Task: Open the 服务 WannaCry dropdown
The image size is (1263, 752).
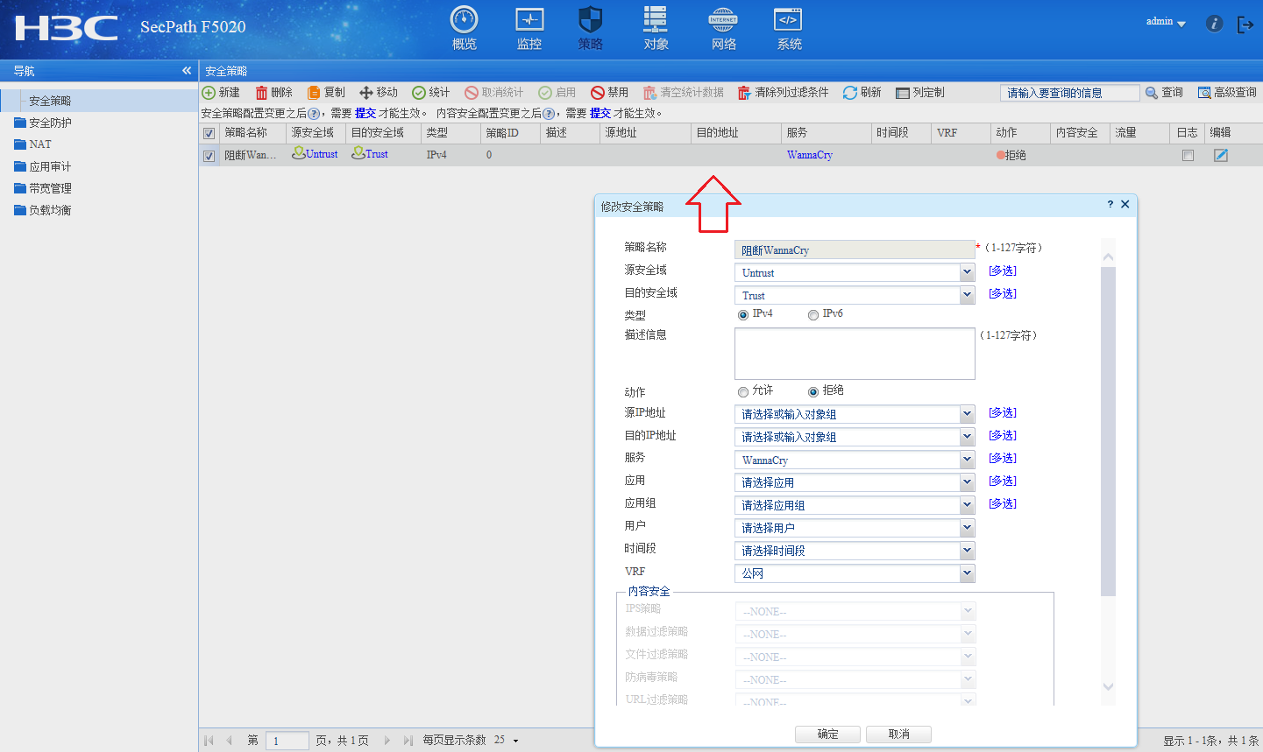Action: pyautogui.click(x=967, y=460)
